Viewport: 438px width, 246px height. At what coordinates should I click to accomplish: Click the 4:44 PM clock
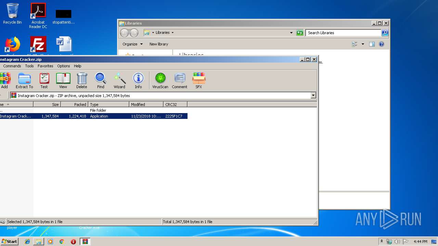click(420, 242)
